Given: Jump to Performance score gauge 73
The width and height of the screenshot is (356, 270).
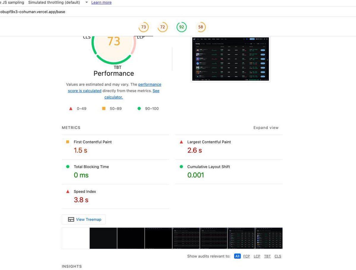Looking at the screenshot, I should [143, 27].
